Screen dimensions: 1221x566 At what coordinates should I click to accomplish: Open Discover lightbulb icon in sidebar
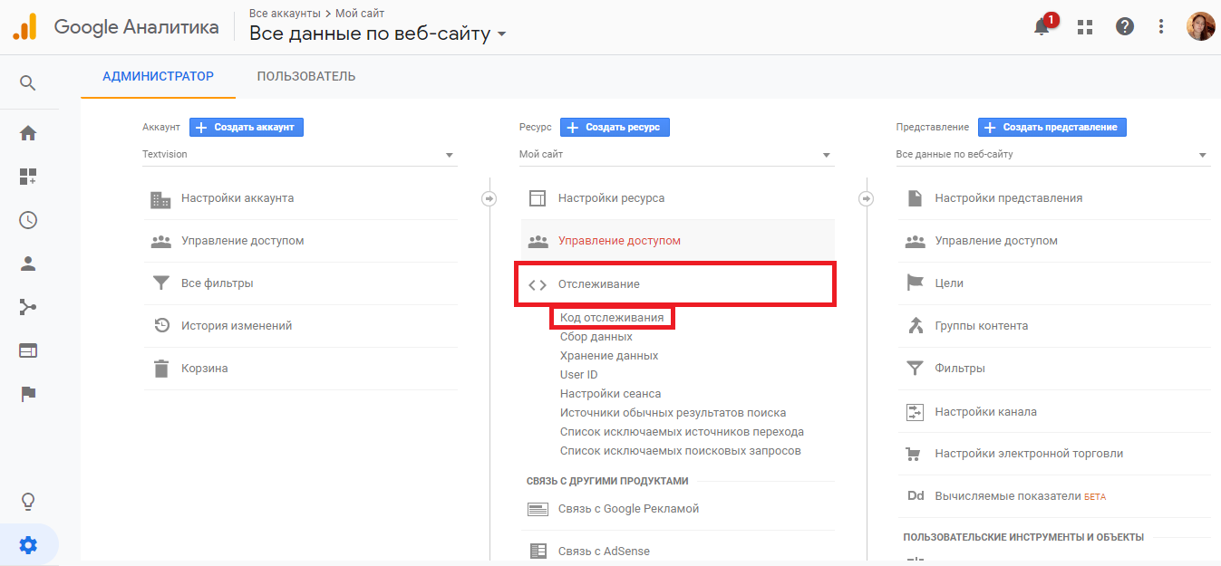click(x=28, y=502)
